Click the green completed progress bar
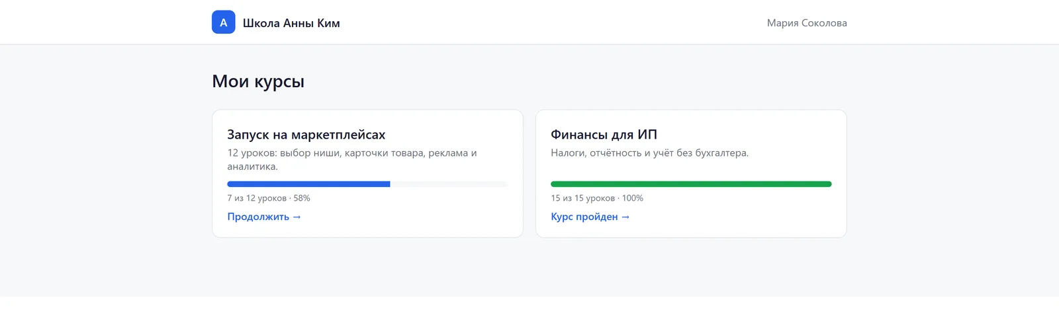 click(x=691, y=184)
